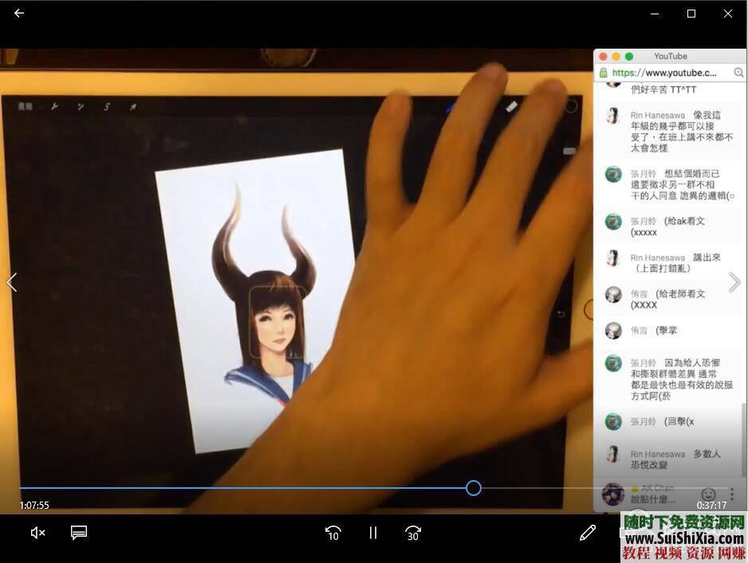Skip forward 30 seconds
The height and width of the screenshot is (563, 748).
412,533
